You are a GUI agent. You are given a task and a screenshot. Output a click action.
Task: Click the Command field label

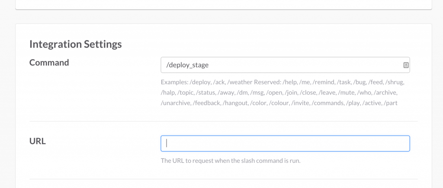pos(49,62)
